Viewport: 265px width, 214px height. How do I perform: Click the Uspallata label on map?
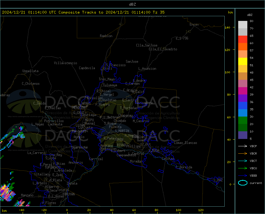click(x=30, y=71)
